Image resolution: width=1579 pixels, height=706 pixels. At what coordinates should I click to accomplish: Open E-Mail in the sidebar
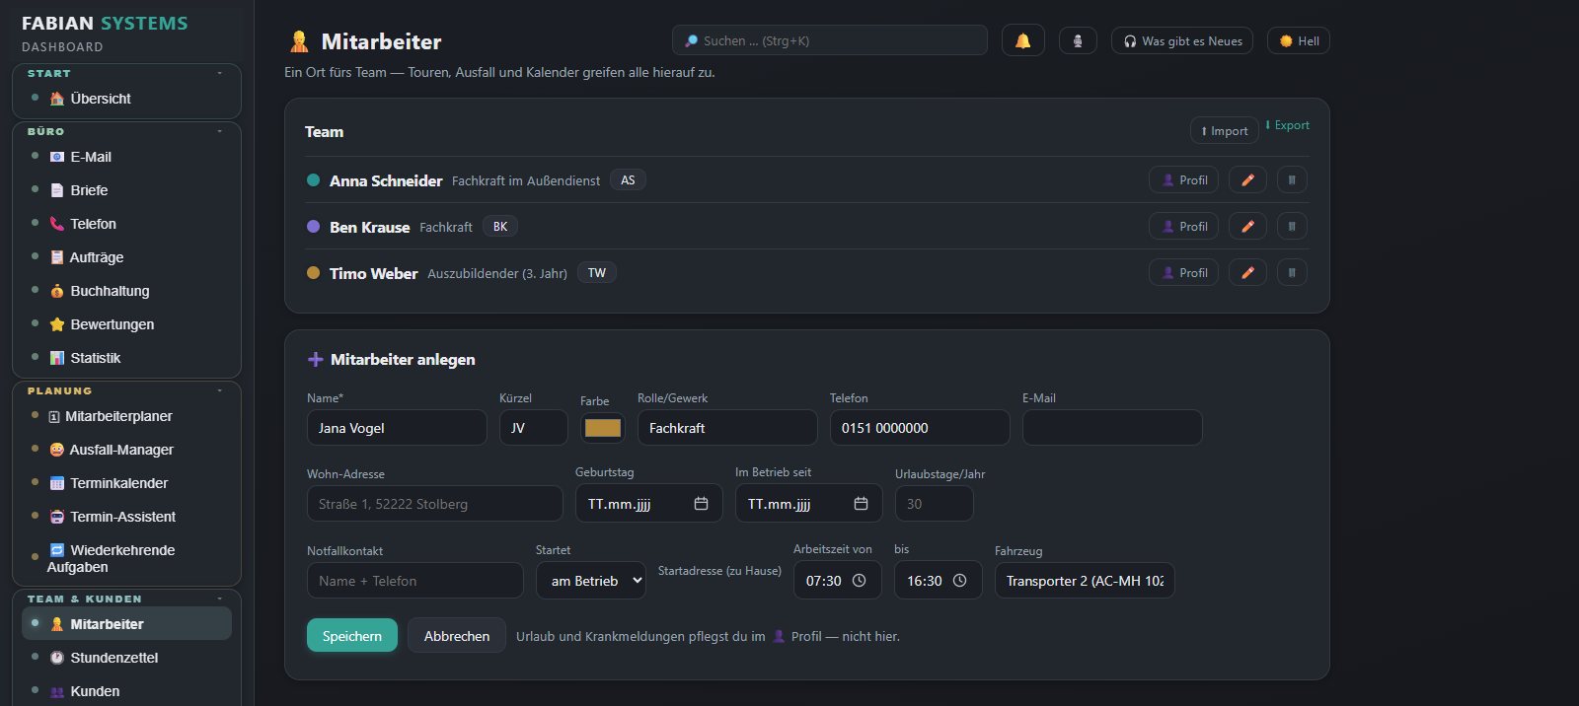coord(126,157)
